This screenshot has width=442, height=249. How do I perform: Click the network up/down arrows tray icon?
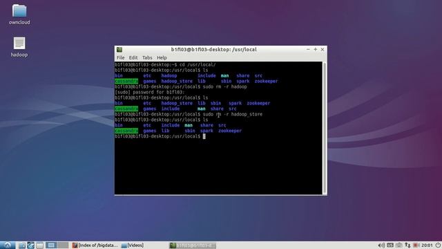[x=407, y=246]
